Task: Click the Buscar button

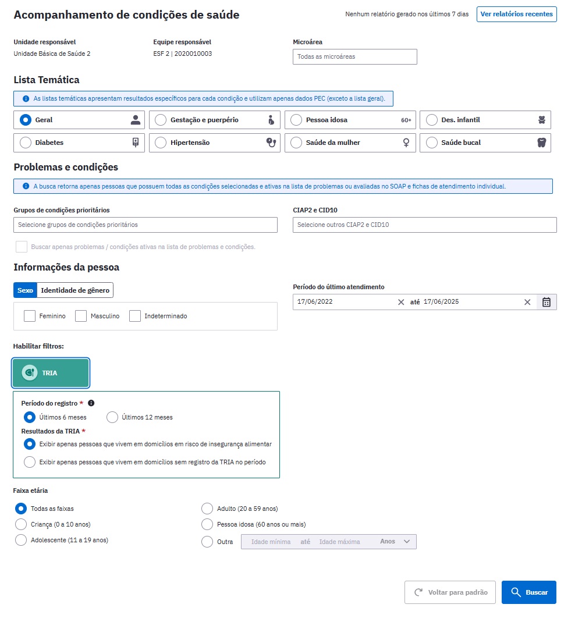Action: pos(529,592)
